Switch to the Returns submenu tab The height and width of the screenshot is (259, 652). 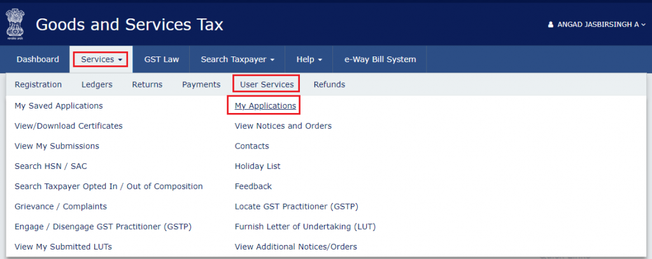point(147,84)
